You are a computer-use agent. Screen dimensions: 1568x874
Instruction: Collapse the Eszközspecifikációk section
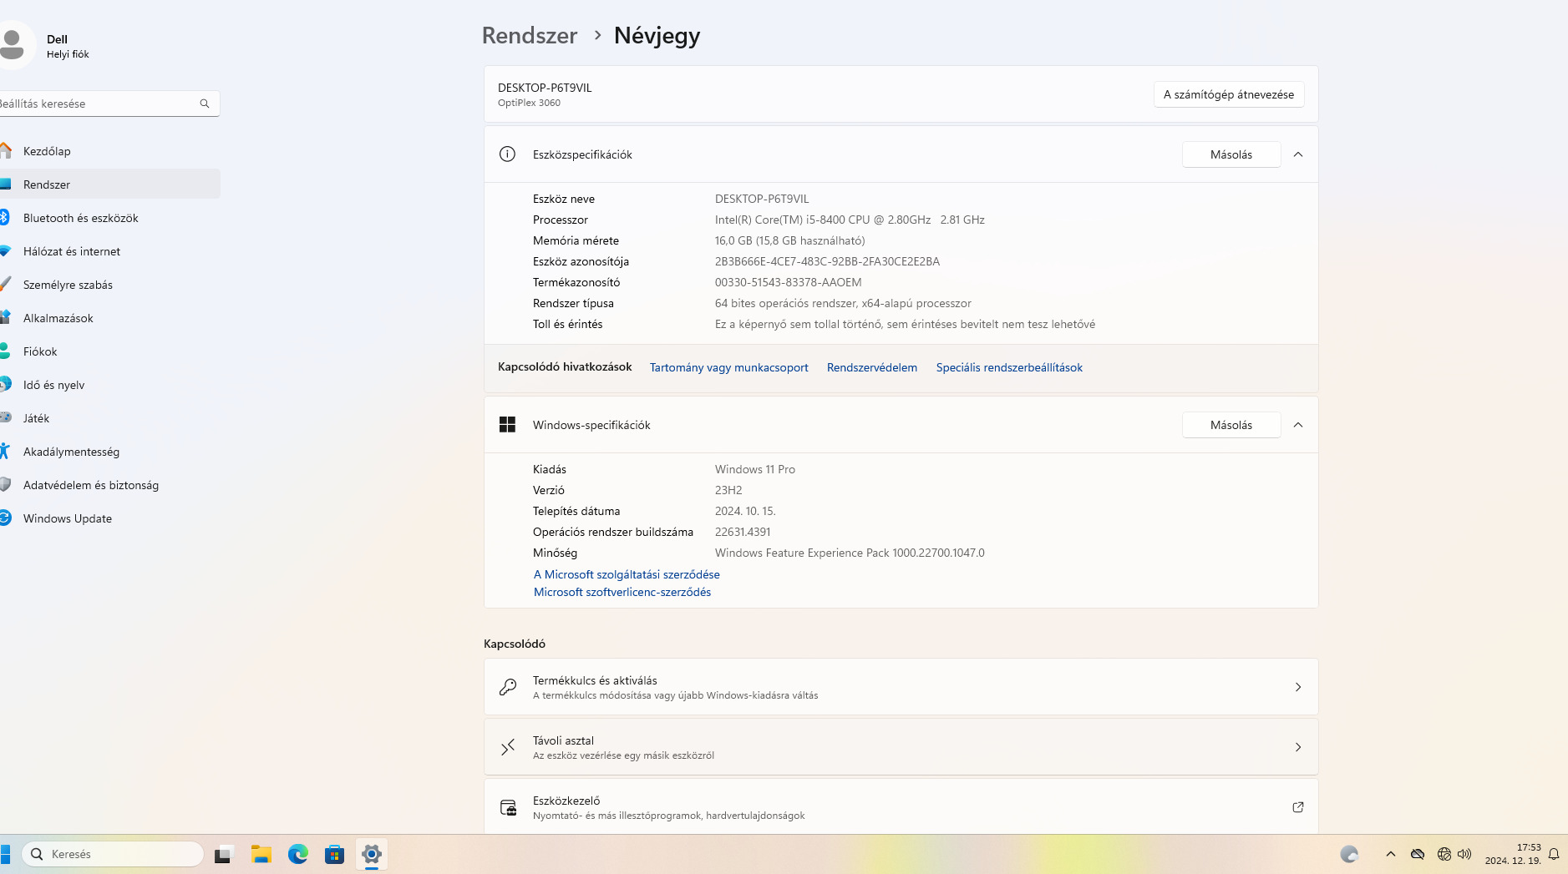click(1298, 154)
